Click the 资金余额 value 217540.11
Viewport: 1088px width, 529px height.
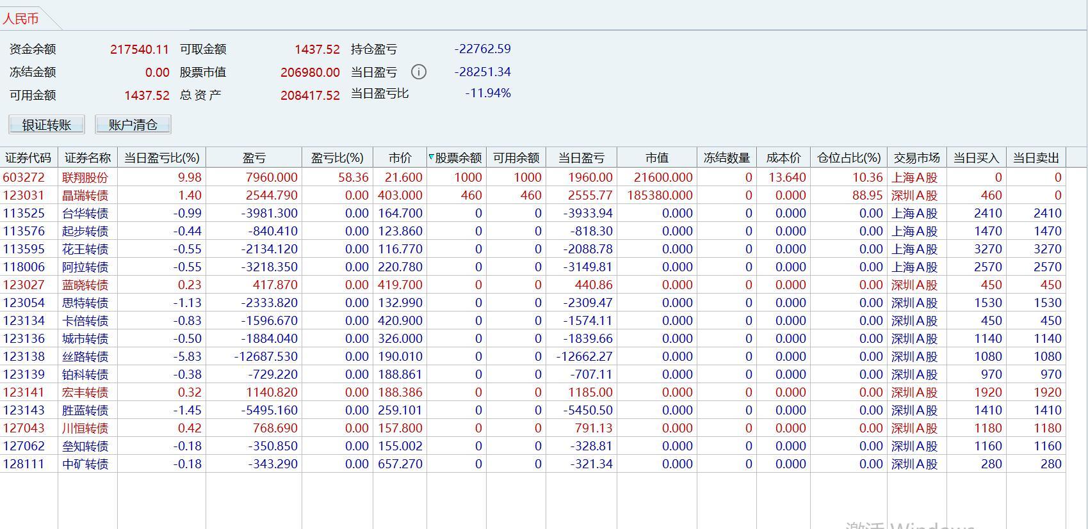tap(140, 49)
